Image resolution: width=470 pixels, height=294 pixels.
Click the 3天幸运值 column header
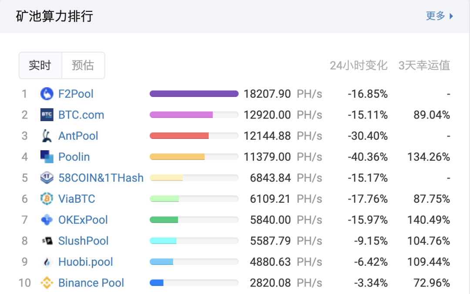click(424, 65)
